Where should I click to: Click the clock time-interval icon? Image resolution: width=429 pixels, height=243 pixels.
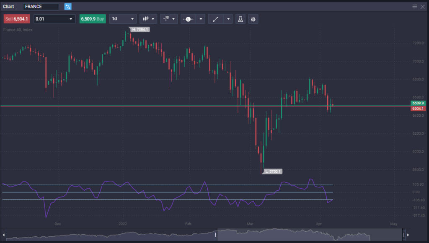click(188, 19)
